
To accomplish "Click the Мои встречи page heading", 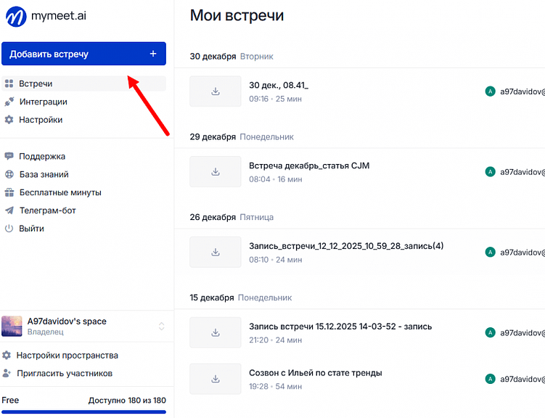I will click(x=237, y=15).
